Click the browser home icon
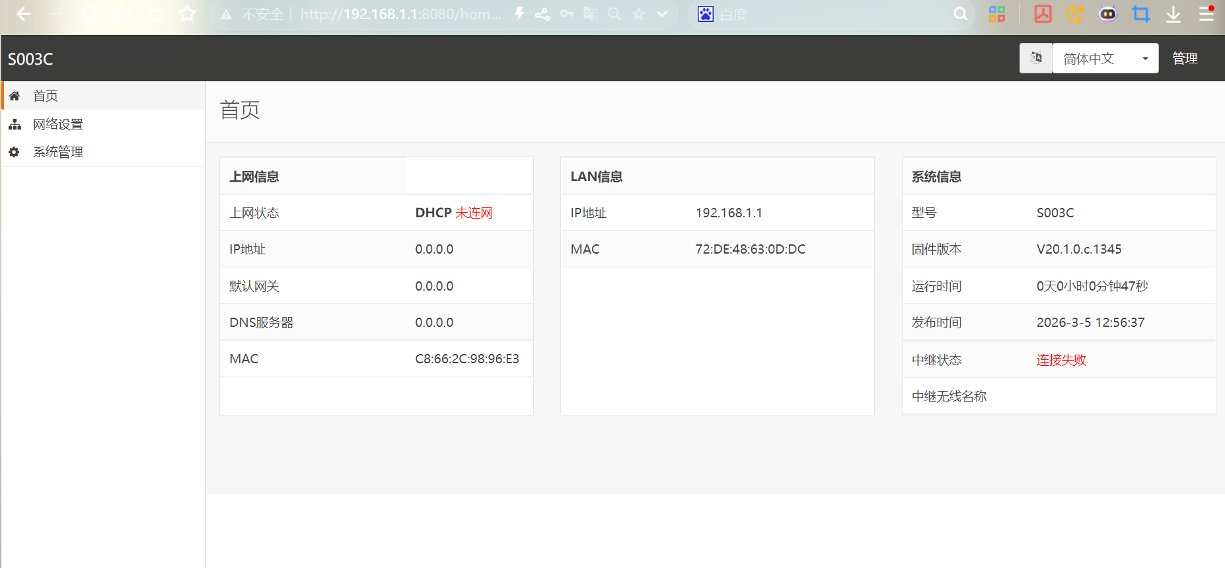Image resolution: width=1225 pixels, height=568 pixels. 123,14
